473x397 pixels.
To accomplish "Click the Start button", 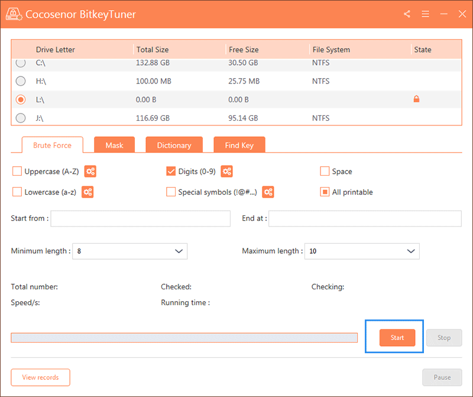I will [397, 337].
